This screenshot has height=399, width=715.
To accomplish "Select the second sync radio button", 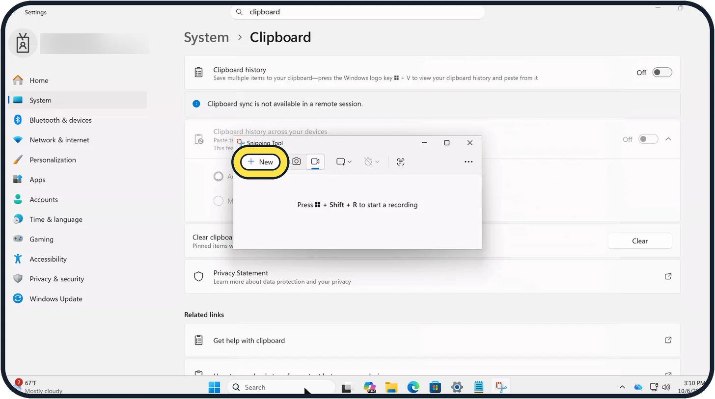I will coord(219,200).
